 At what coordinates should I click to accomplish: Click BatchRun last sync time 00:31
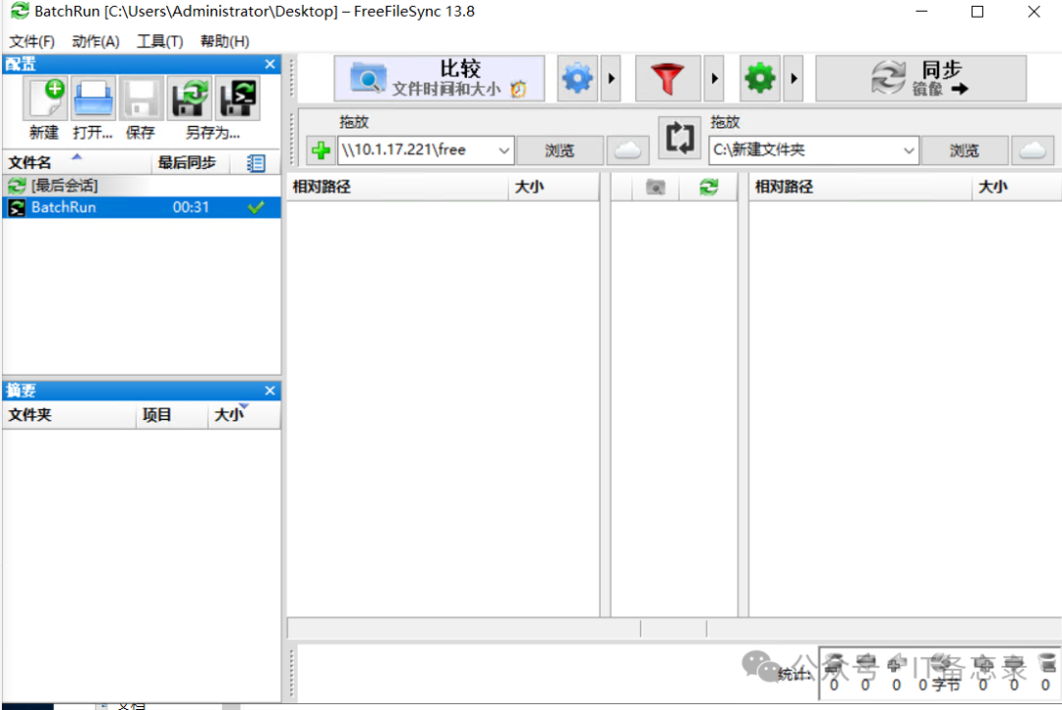tap(191, 207)
